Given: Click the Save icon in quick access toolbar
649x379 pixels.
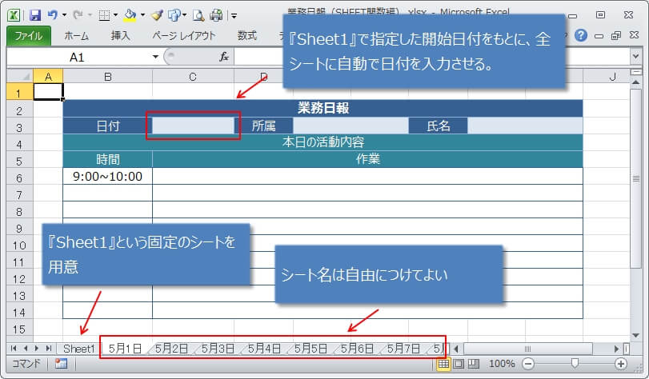Looking at the screenshot, I should (x=34, y=14).
